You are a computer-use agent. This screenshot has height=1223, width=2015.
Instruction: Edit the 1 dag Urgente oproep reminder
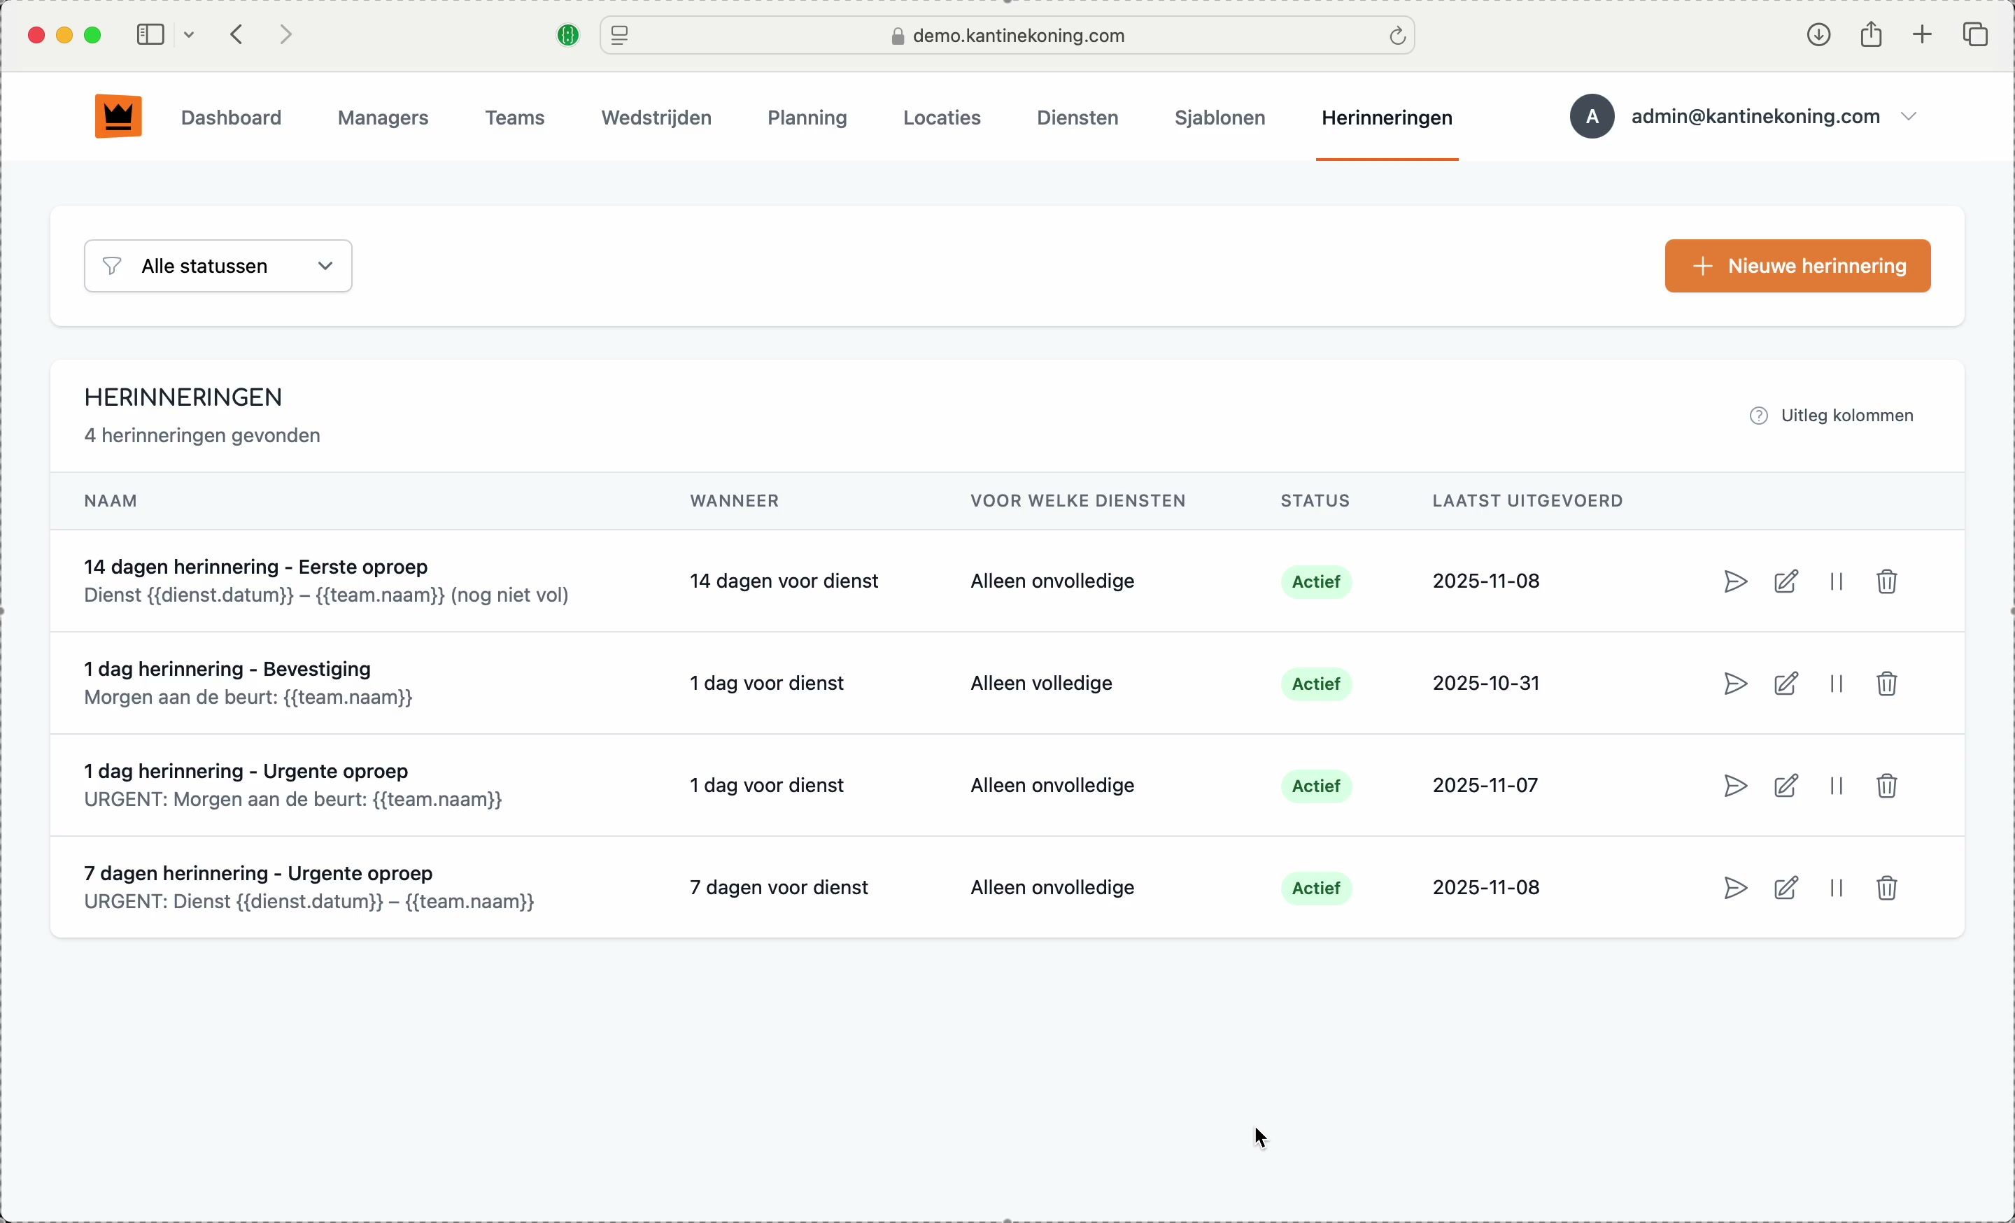pos(1786,786)
